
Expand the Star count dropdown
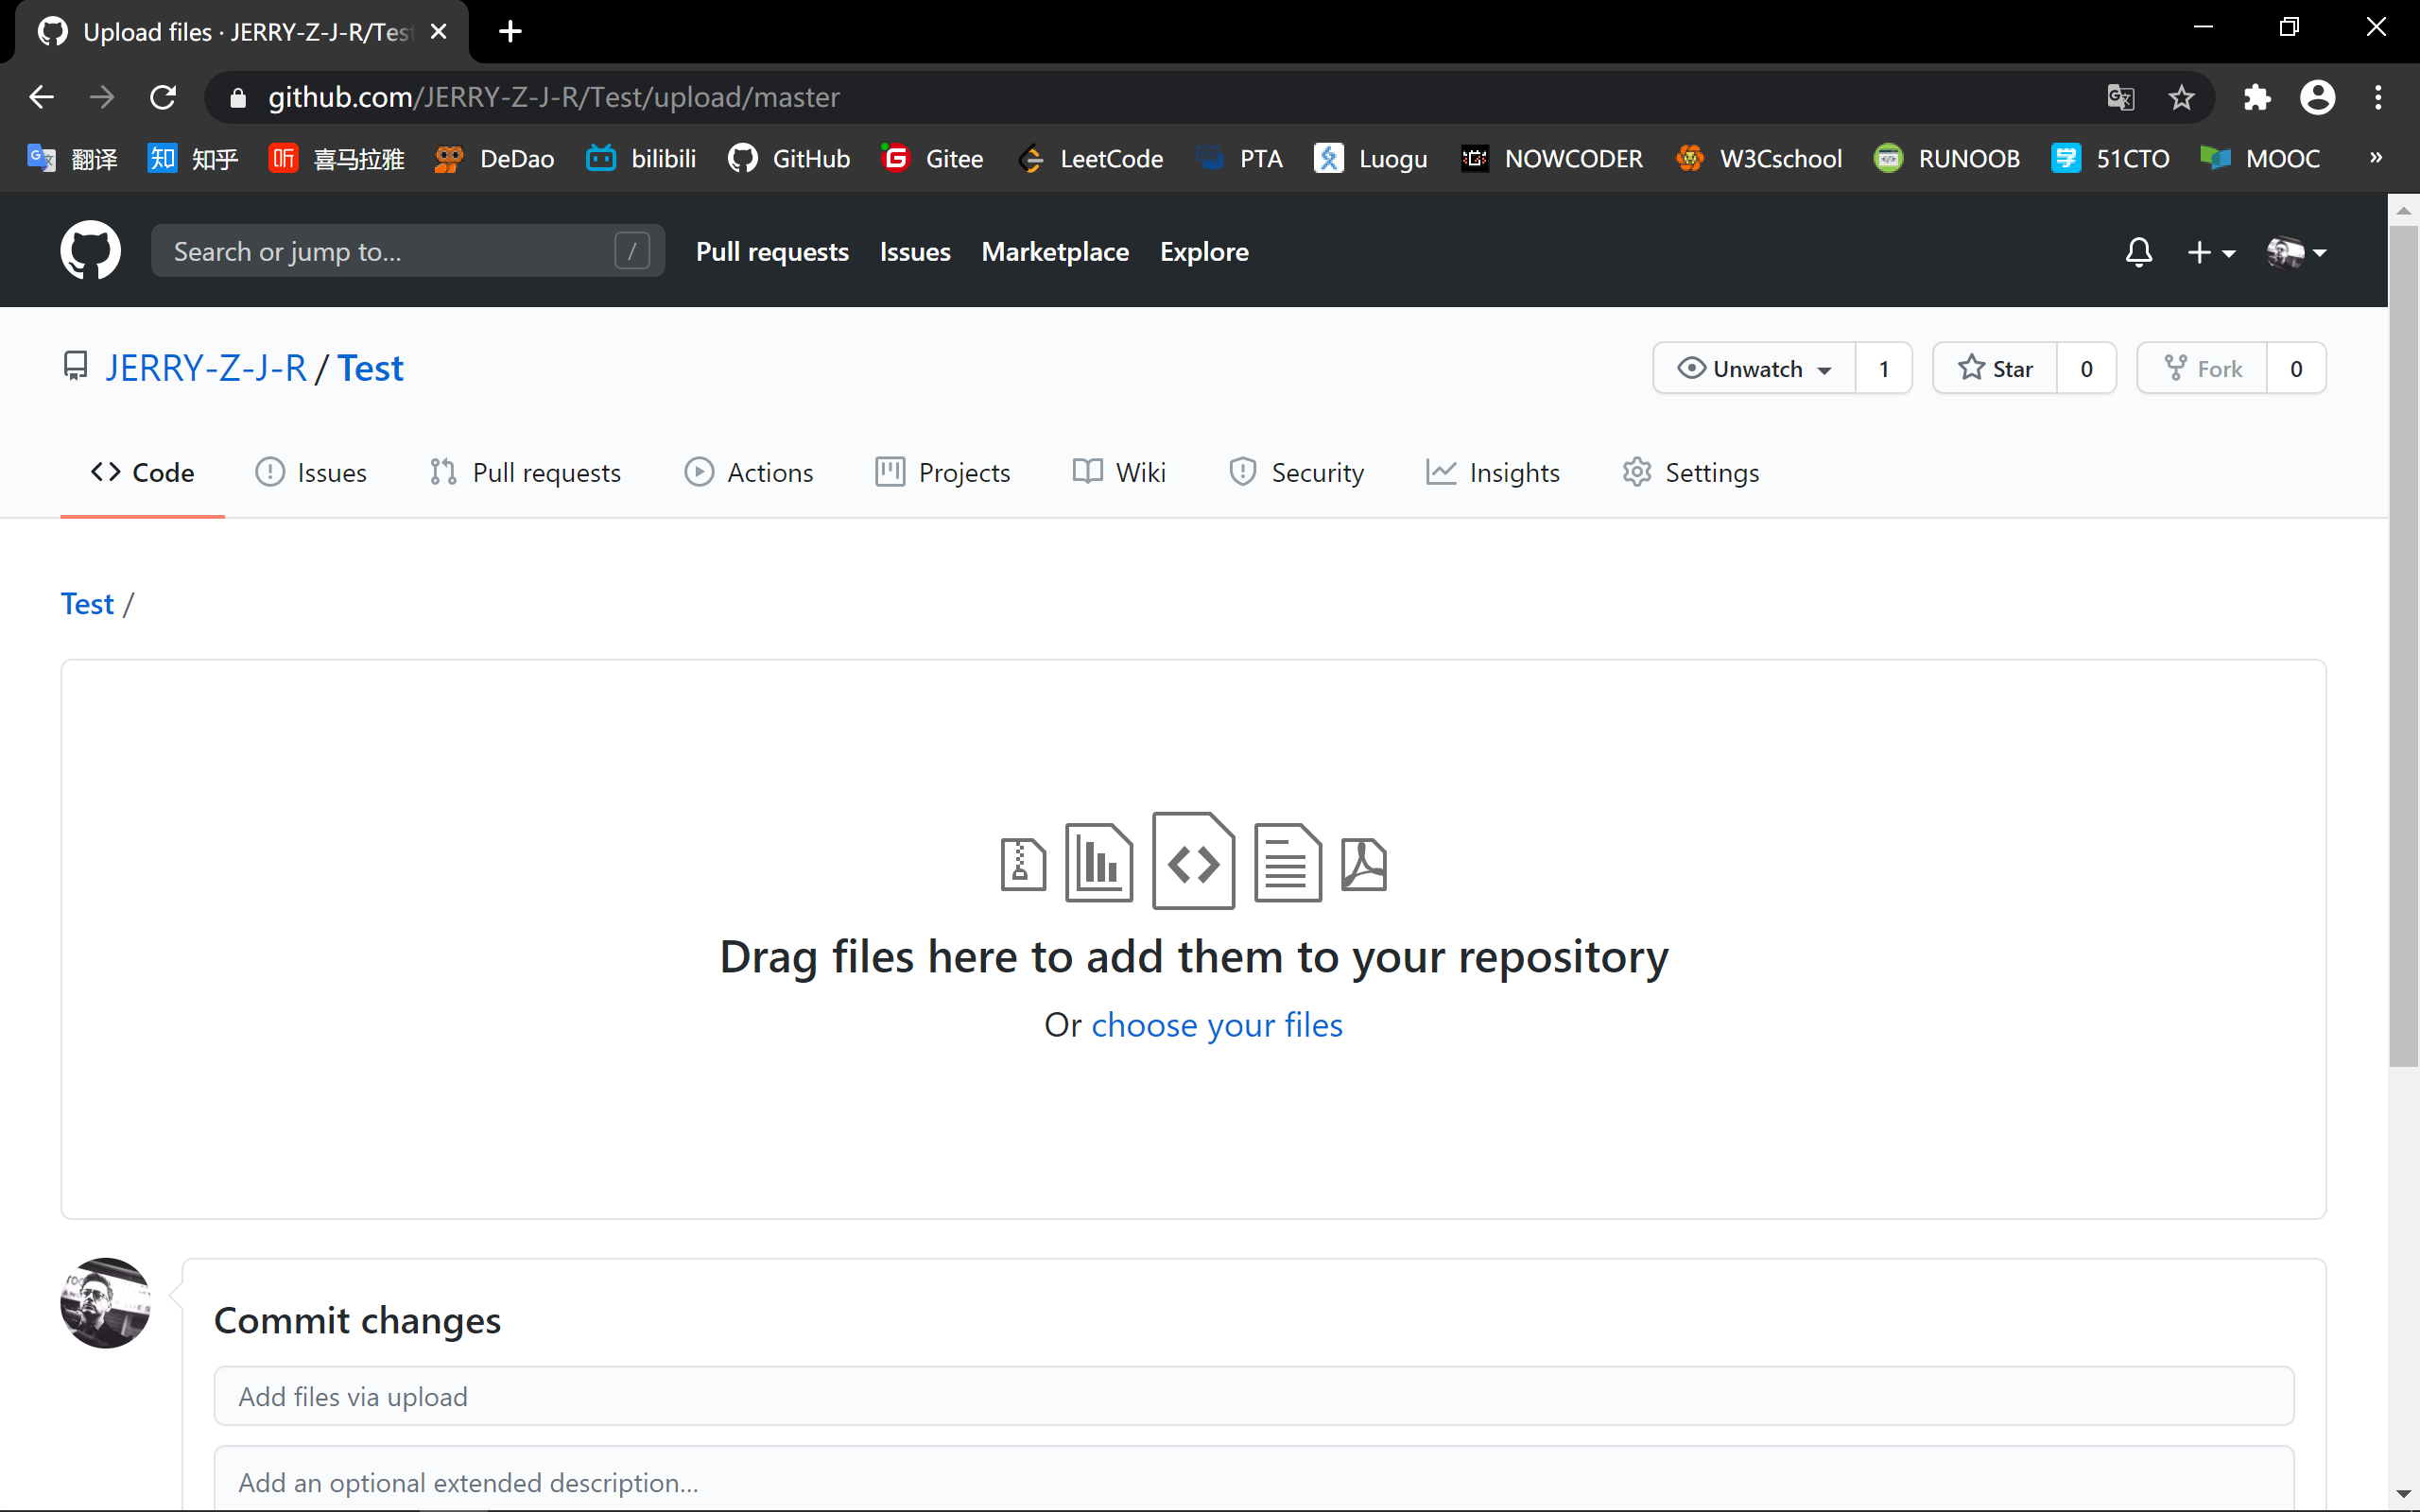pyautogui.click(x=2087, y=368)
